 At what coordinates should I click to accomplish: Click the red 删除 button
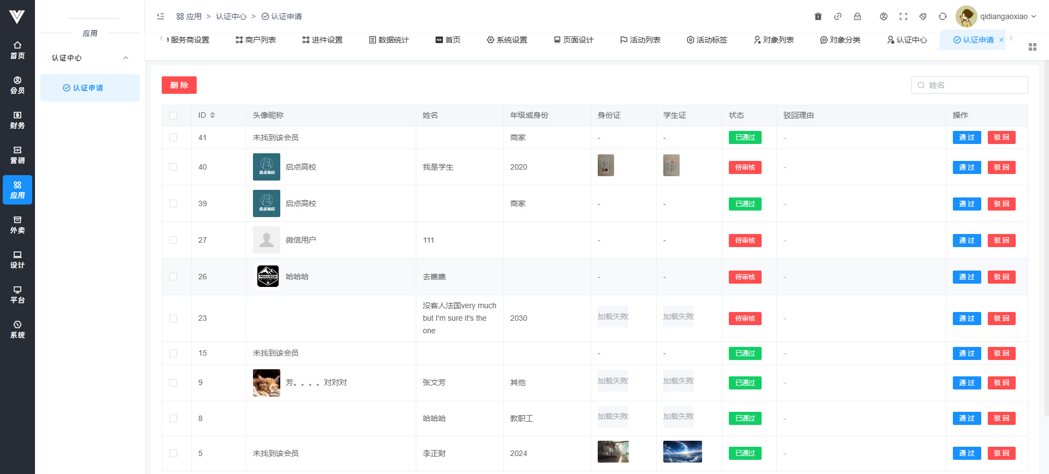coord(179,85)
